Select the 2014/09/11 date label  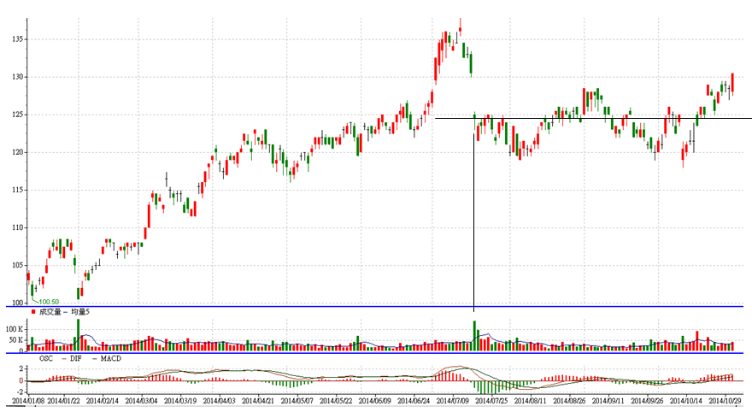pos(608,401)
